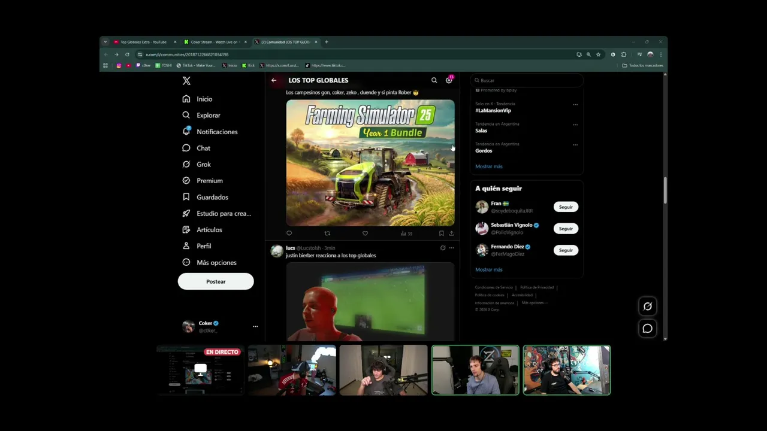Open the Chrome extensions puzzle icon
The image size is (767, 431).
624,54
